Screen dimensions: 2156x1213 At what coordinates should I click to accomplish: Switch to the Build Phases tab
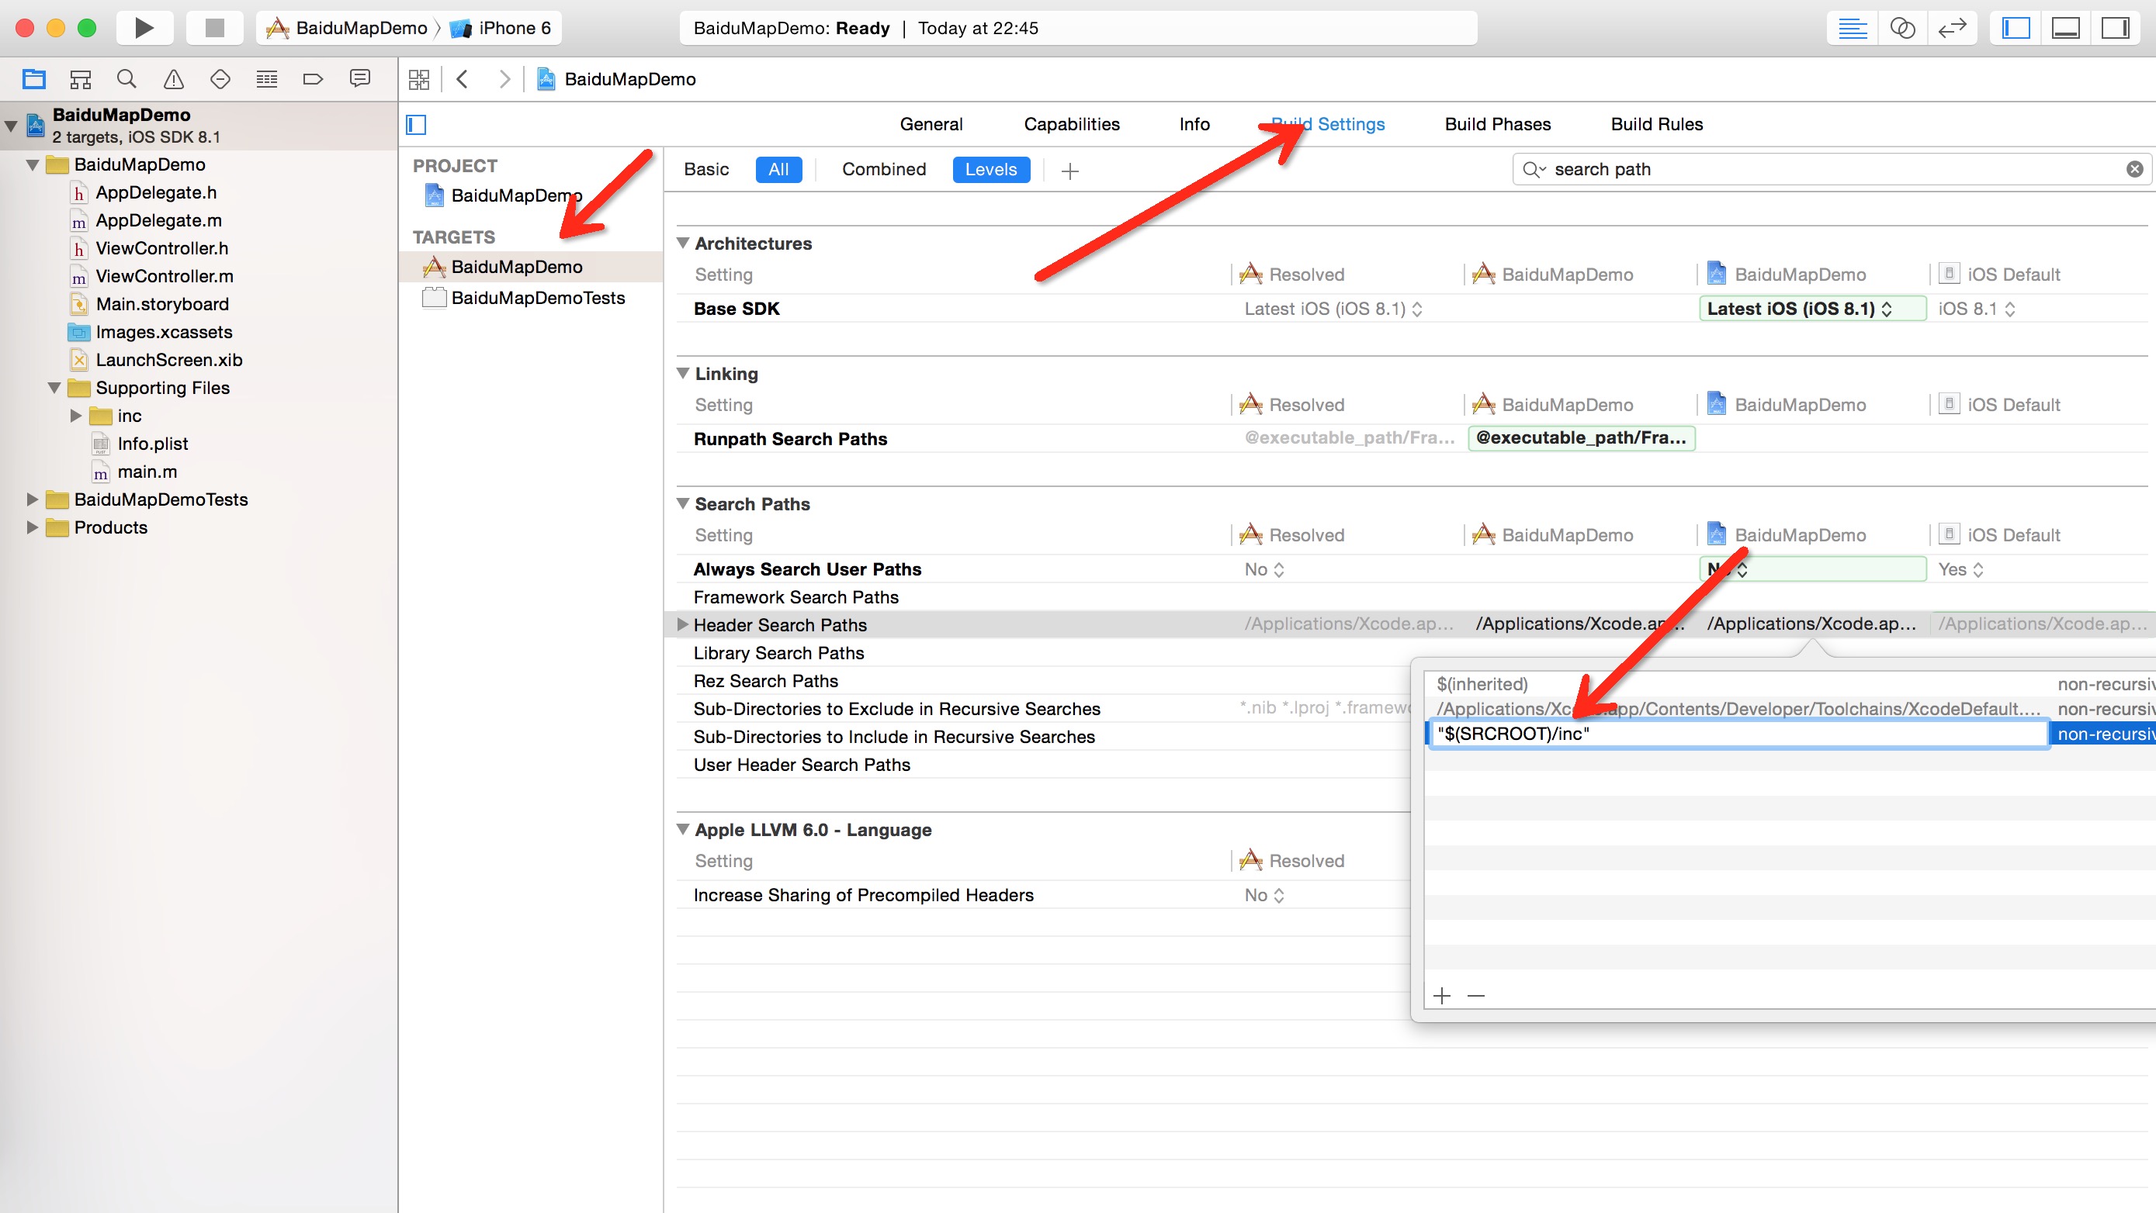[1497, 124]
